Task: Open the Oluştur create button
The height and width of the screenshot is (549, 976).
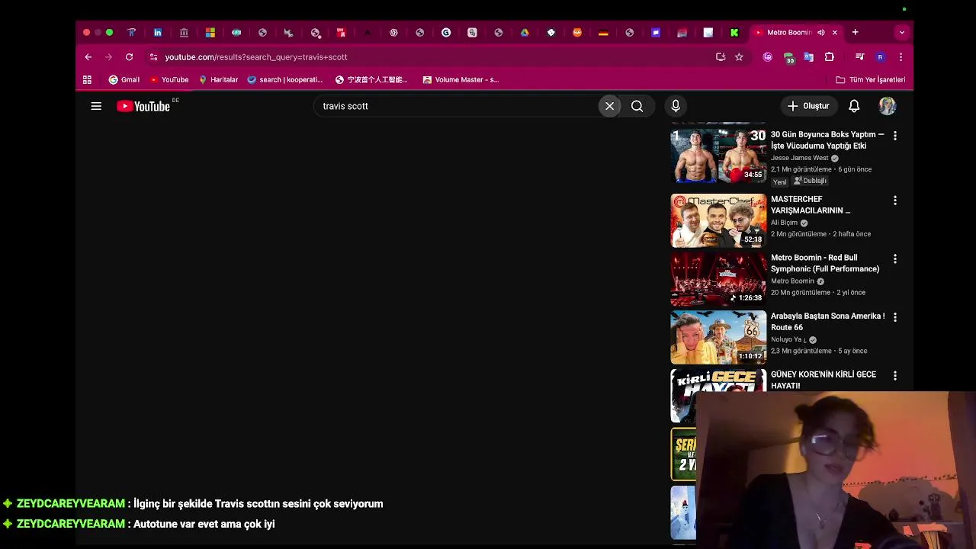Action: (x=807, y=106)
